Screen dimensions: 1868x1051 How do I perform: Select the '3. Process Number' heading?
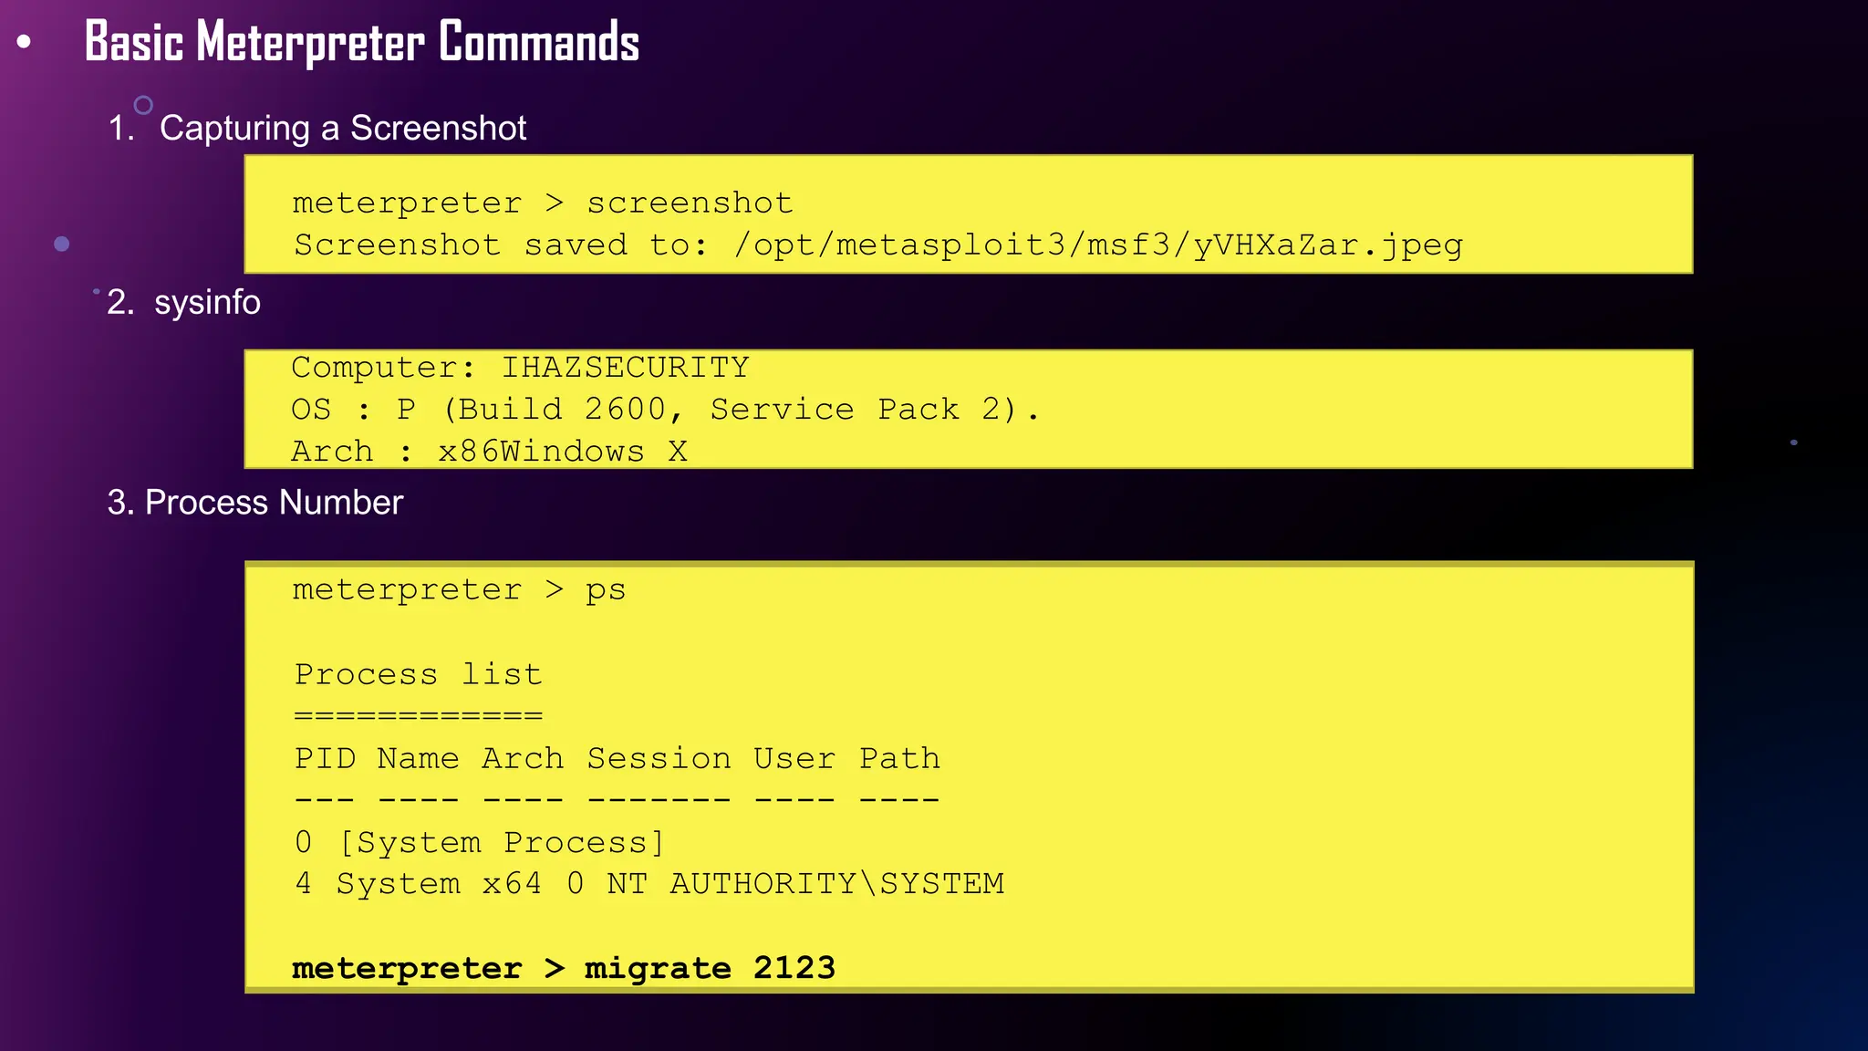(255, 503)
